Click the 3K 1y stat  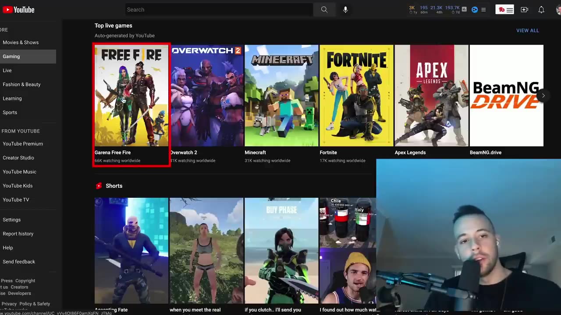[x=412, y=10]
